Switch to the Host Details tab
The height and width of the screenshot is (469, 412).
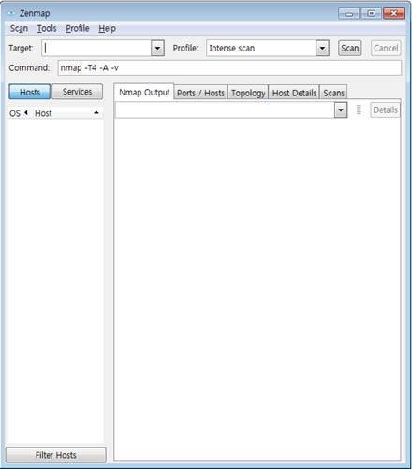coord(294,93)
